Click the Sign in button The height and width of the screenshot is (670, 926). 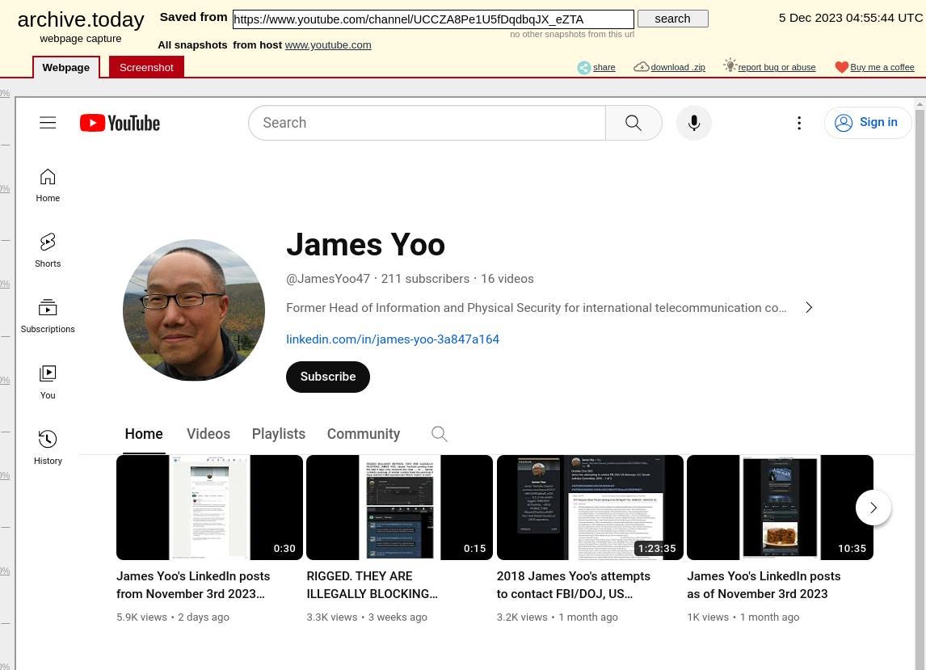click(868, 122)
